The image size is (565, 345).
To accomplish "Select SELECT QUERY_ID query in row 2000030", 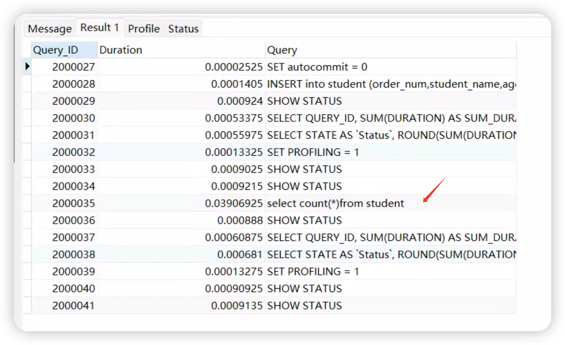I will (391, 118).
